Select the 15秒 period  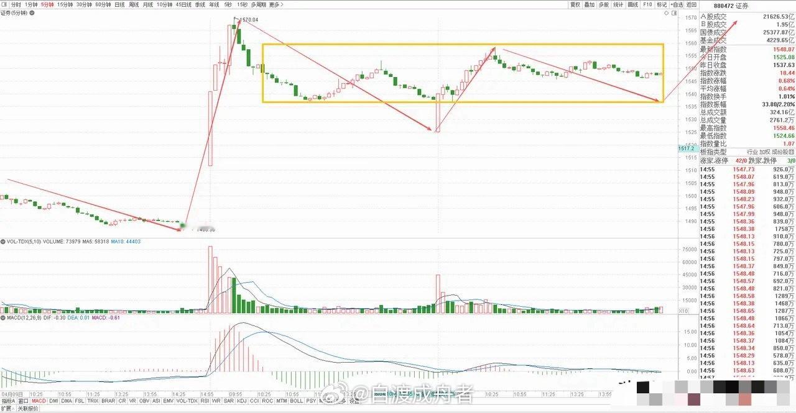[x=243, y=4]
